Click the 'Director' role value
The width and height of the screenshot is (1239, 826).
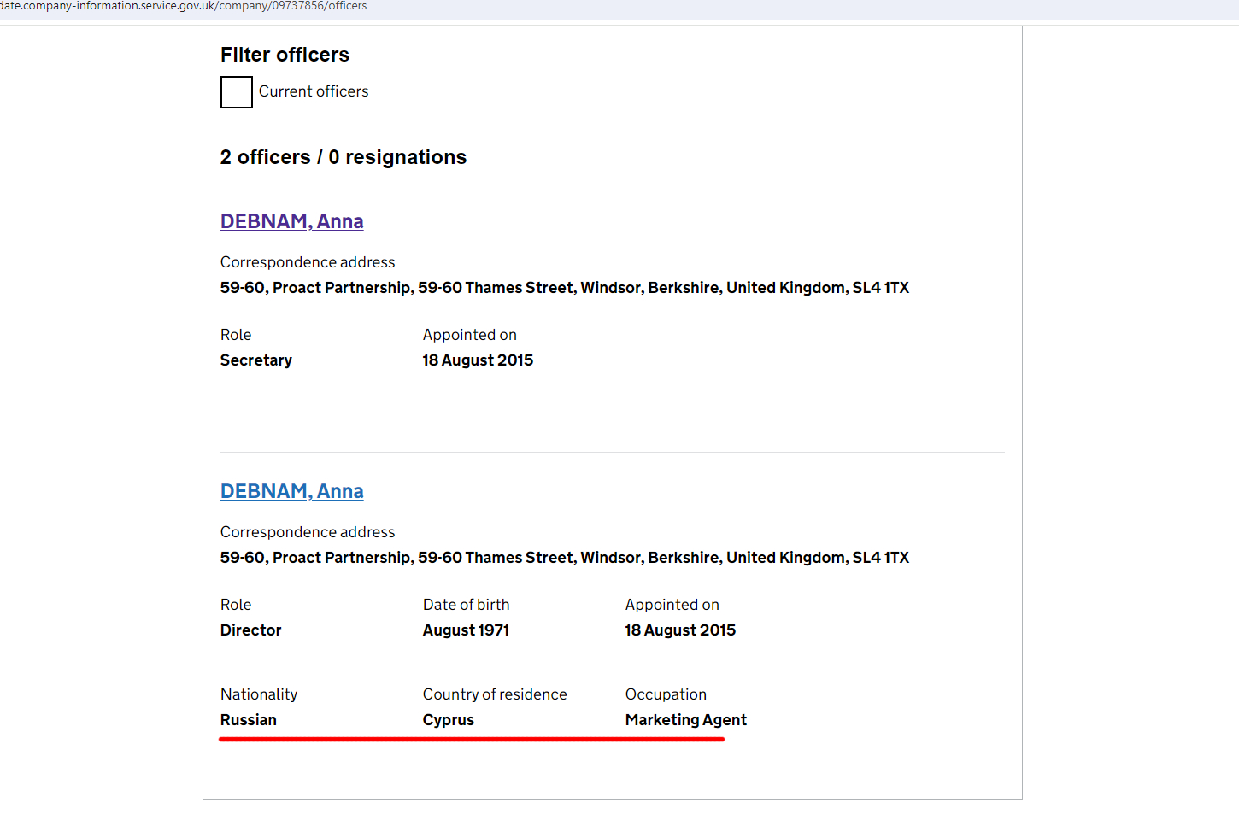click(250, 630)
